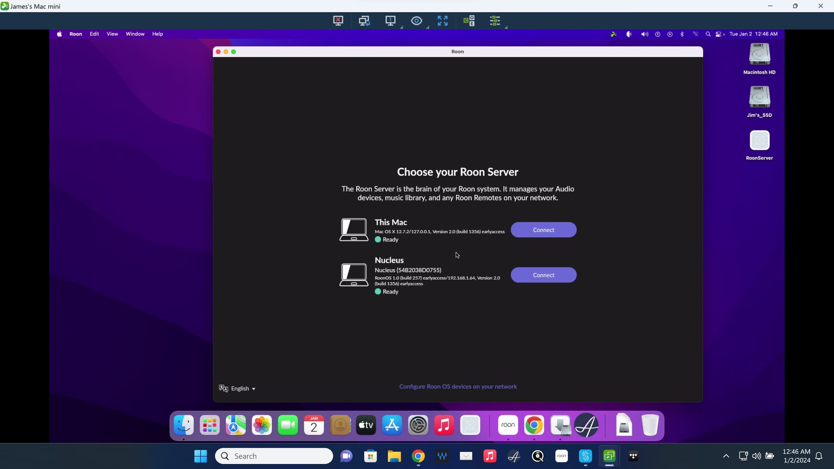Image resolution: width=834 pixels, height=469 pixels.
Task: Open FaceTime in the dock
Action: point(288,425)
